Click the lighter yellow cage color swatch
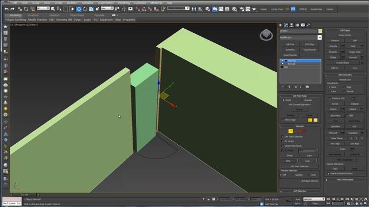The height and width of the screenshot is (207, 369). [x=315, y=120]
